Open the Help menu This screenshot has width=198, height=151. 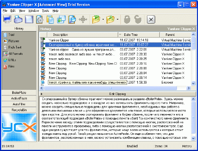(55, 11)
